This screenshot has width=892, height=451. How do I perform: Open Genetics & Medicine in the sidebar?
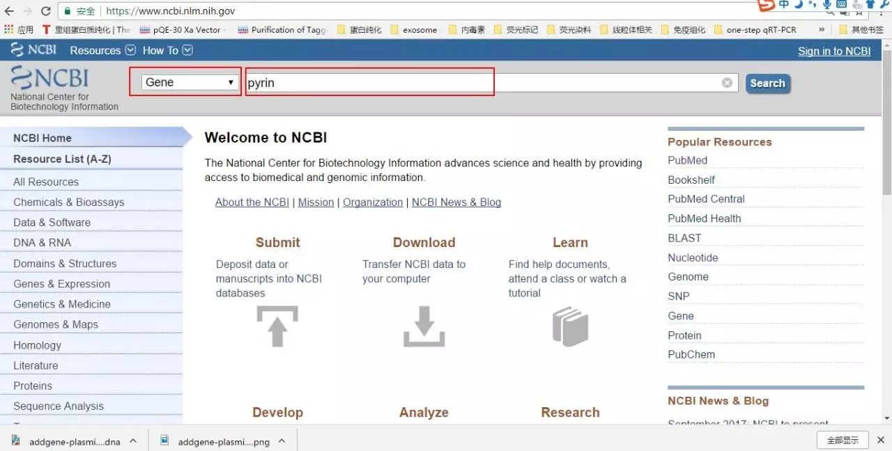click(62, 304)
